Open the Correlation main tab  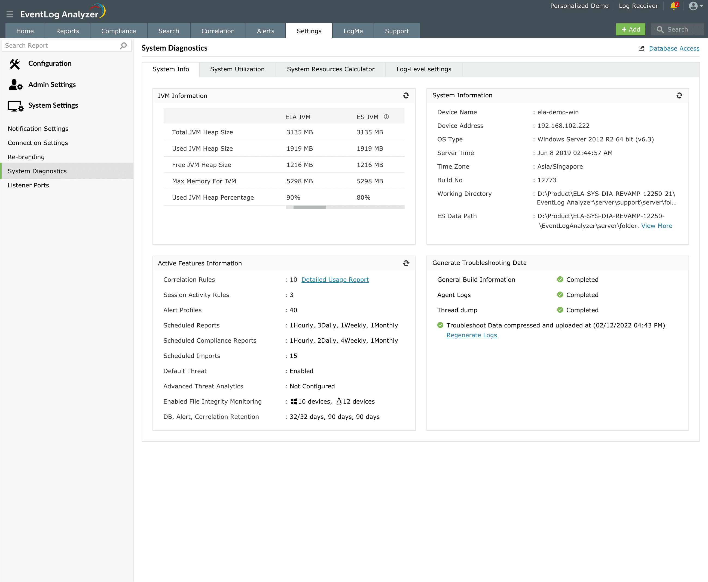tap(218, 31)
